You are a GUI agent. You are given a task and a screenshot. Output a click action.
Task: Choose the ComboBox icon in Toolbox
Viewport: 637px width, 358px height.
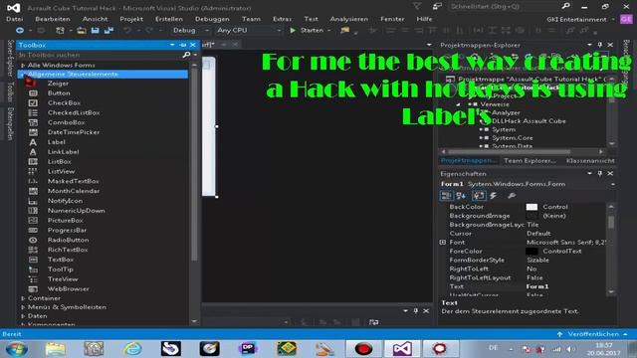[33, 122]
